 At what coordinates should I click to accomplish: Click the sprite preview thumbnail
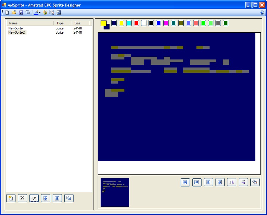[115, 192]
